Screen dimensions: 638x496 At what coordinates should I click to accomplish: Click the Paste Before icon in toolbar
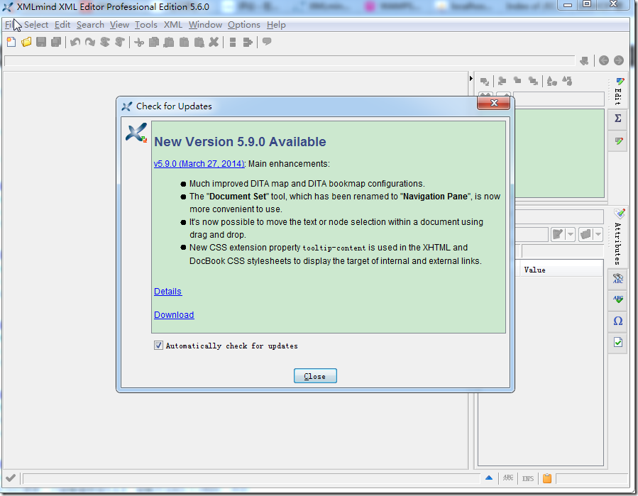click(x=169, y=42)
